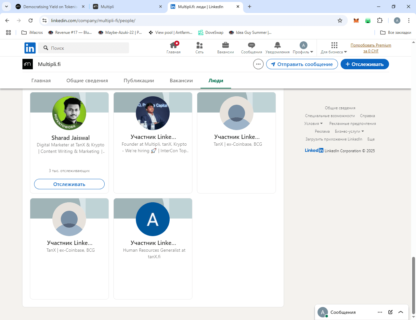Screen dimensions: 416x320
Task: Click the Реклама footer link
Action: click(322, 131)
